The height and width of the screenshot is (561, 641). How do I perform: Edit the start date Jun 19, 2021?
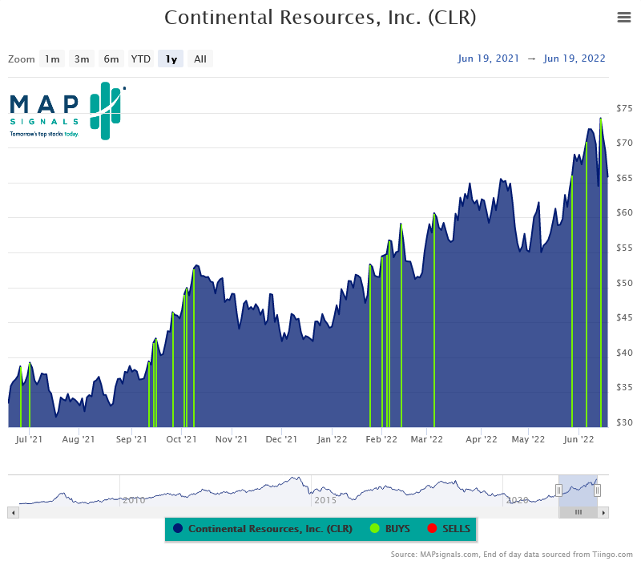[x=488, y=59]
